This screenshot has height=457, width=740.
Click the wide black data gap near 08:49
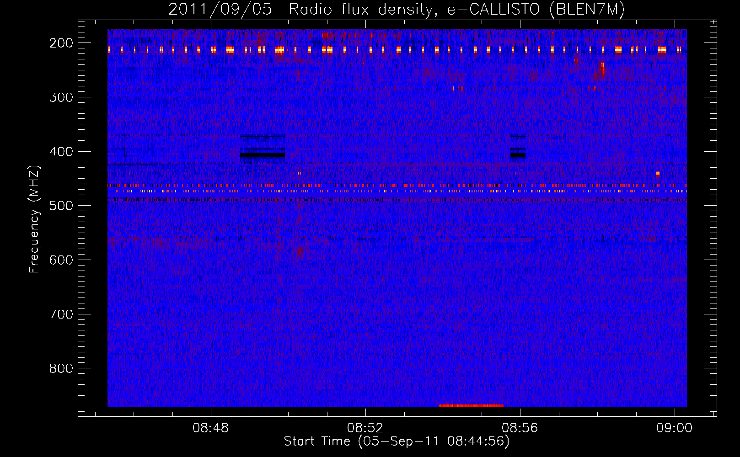click(263, 155)
